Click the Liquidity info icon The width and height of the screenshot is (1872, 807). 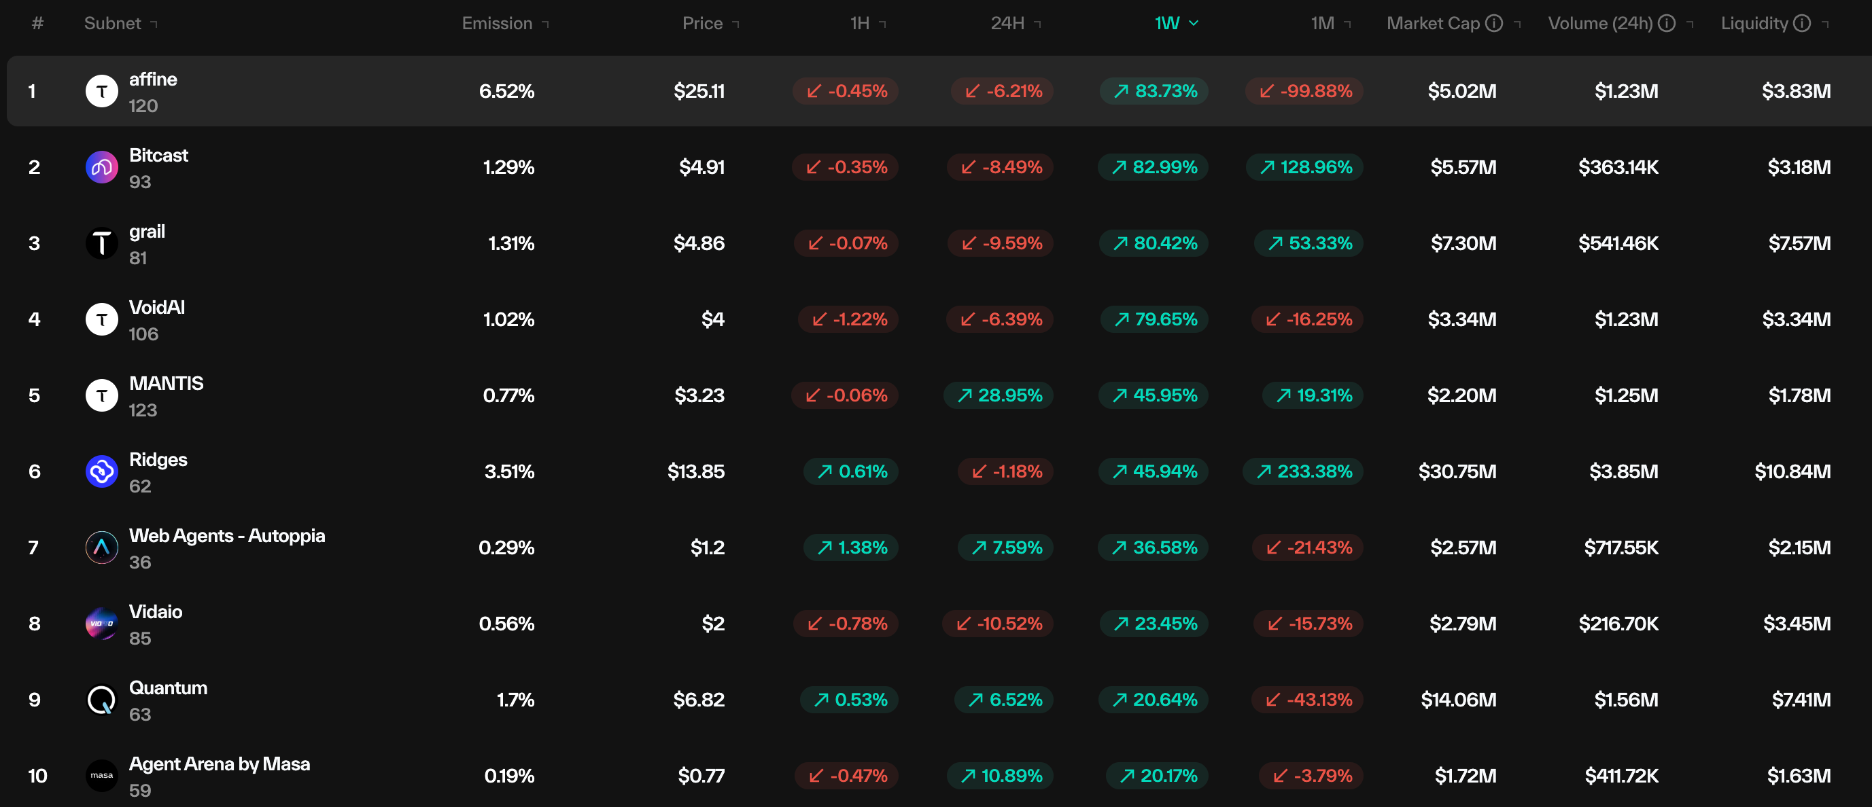[x=1801, y=23]
